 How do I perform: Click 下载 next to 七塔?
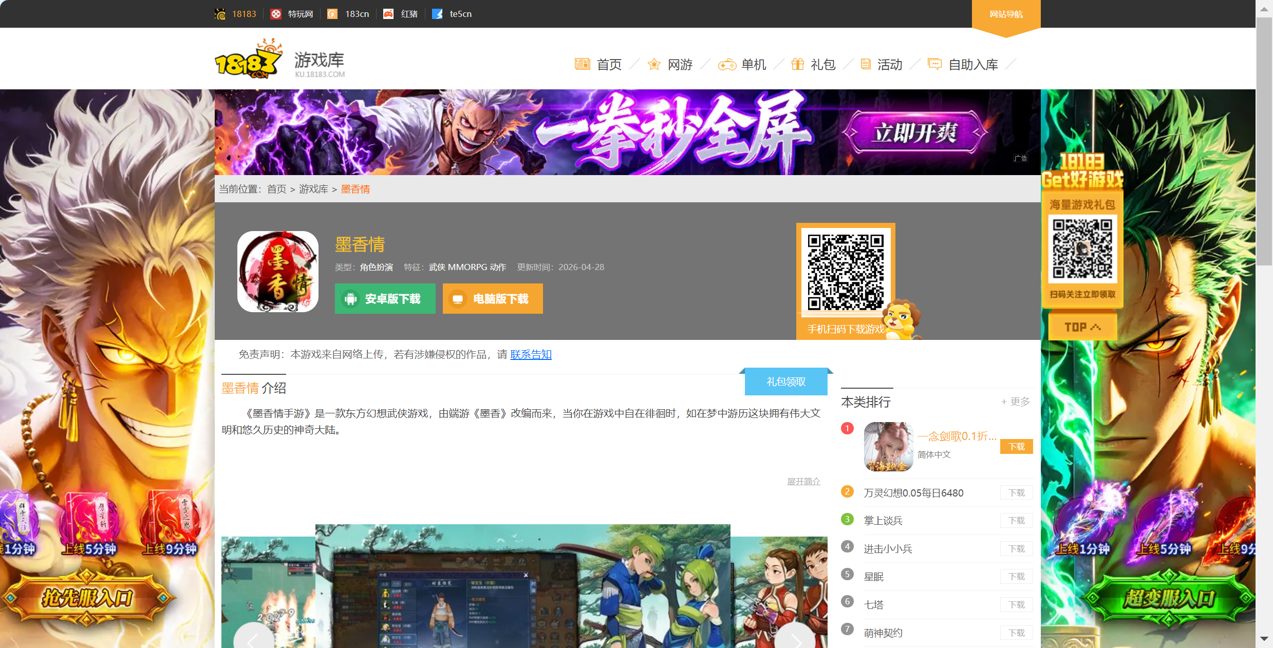point(1016,604)
